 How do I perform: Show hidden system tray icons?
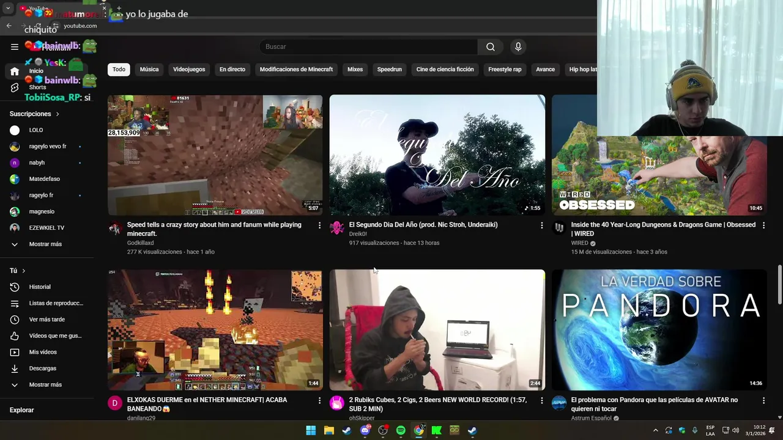point(655,430)
